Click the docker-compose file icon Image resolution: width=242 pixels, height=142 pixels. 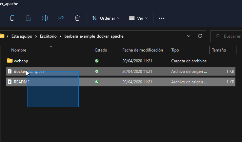click(x=10, y=71)
